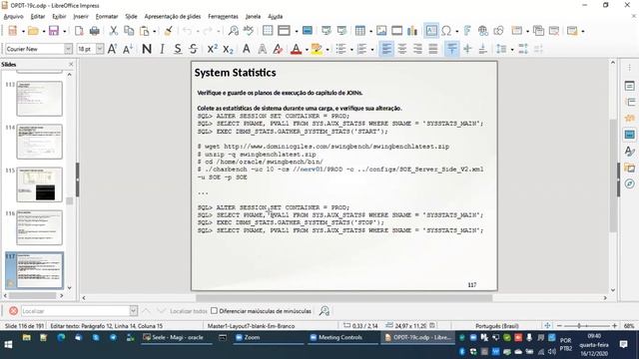Open sidebar Properties deck

coord(629,86)
